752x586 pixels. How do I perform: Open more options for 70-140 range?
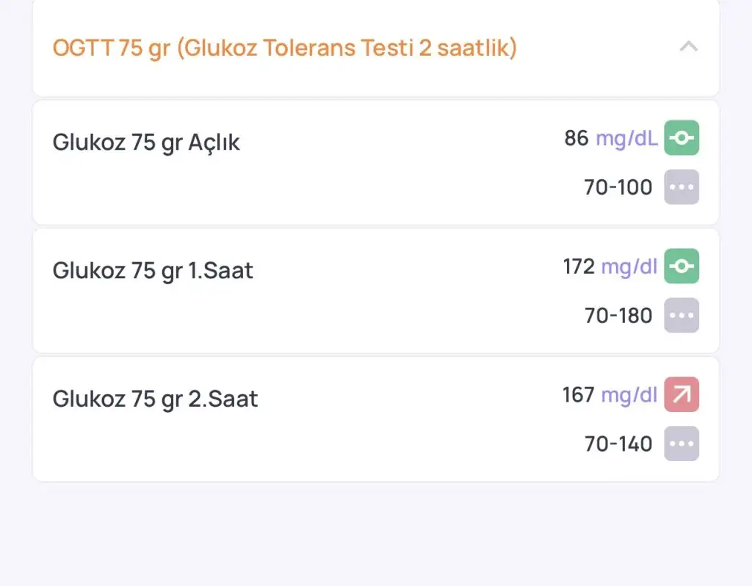[x=681, y=444]
